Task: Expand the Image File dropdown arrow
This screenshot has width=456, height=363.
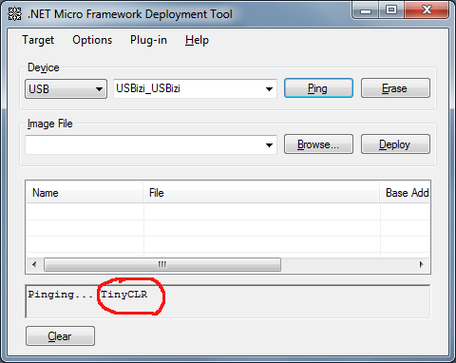Action: [269, 145]
